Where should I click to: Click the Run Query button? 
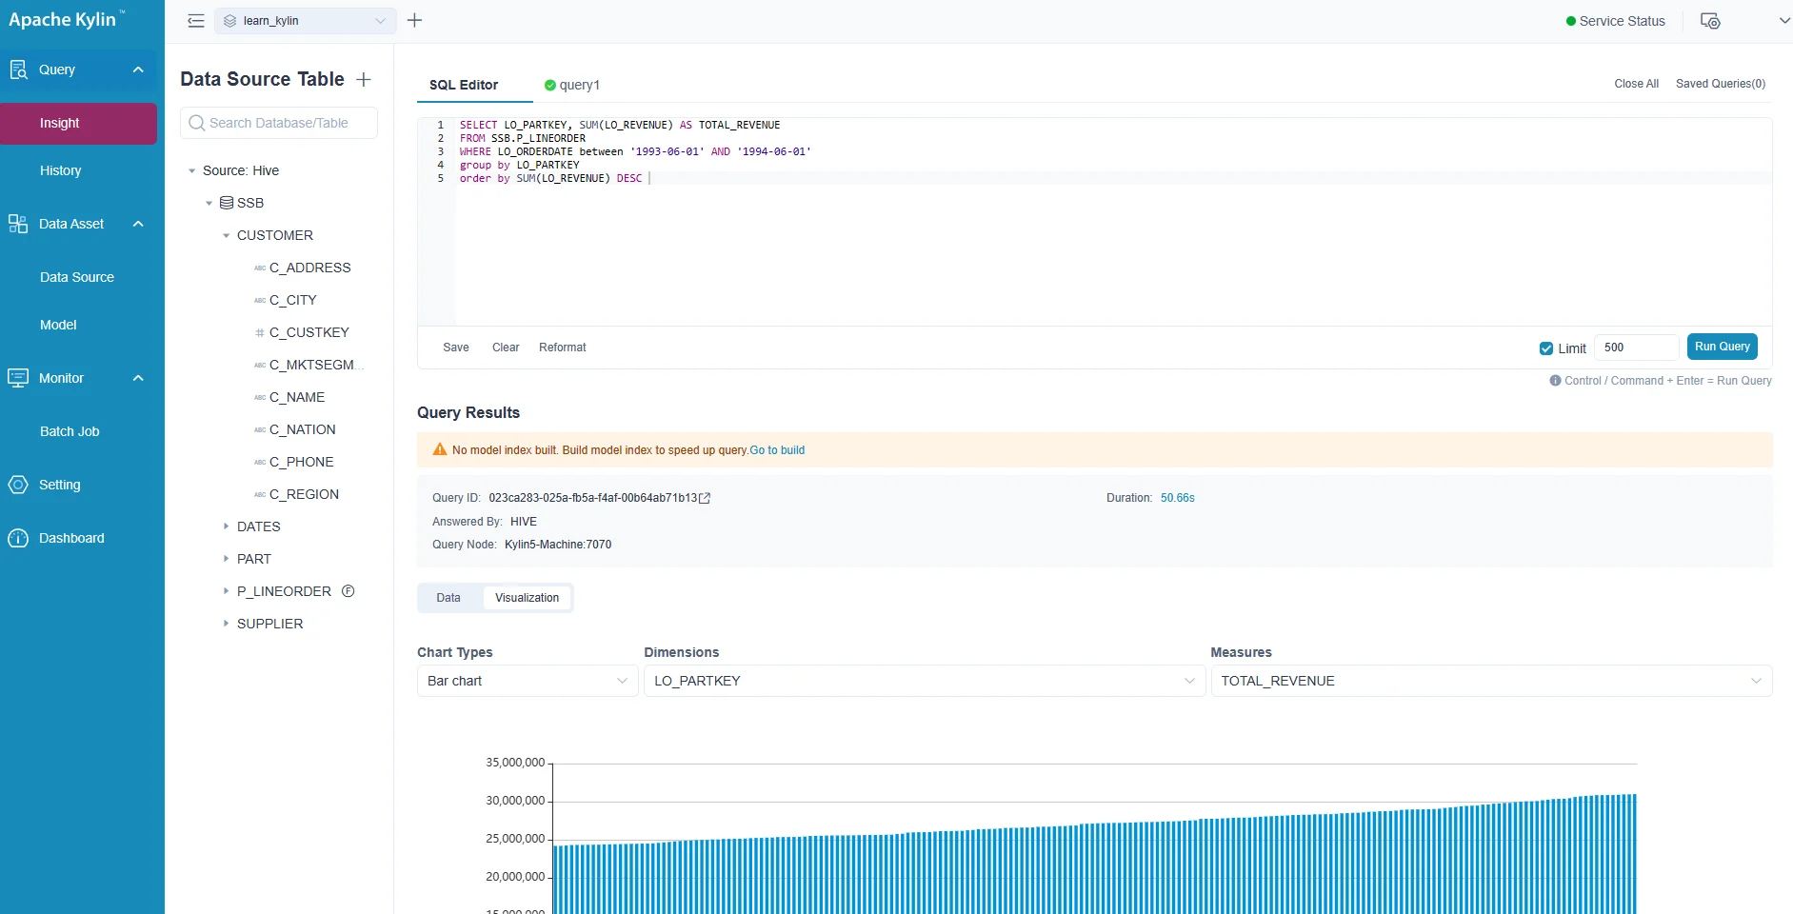tap(1722, 347)
